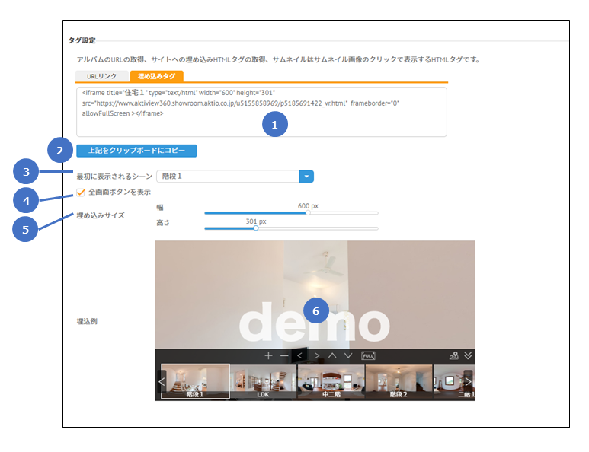Screen dimensions: 589x452
Task: Zoom out with the minus icon
Action: coord(284,355)
